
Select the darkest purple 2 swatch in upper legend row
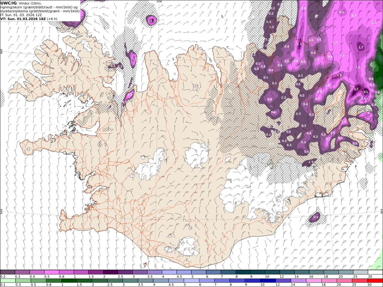coord(110,272)
